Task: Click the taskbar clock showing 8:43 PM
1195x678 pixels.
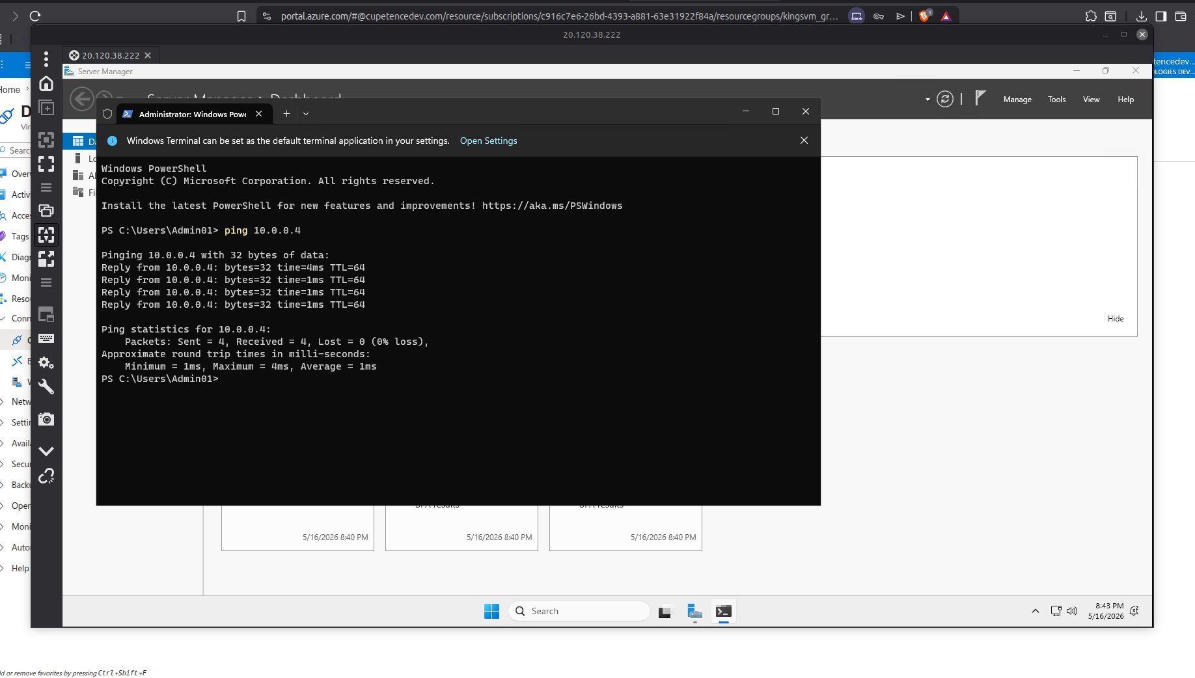Action: pyautogui.click(x=1106, y=611)
